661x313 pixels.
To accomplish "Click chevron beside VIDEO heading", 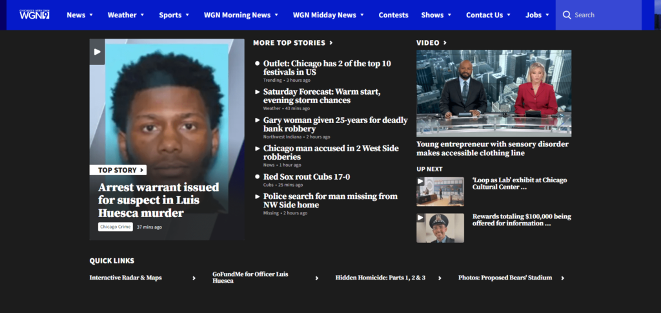I will (445, 43).
